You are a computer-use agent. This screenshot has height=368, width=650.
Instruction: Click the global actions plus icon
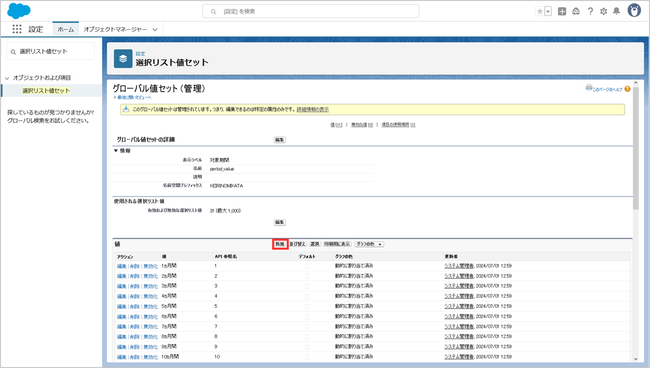click(562, 12)
